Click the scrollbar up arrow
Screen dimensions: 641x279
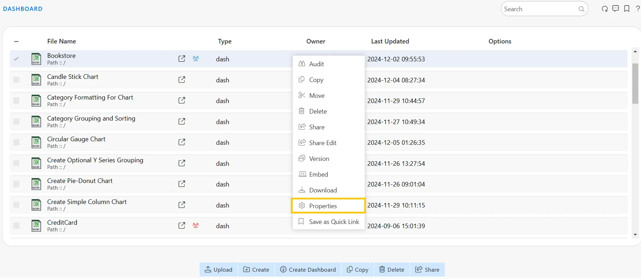[635, 52]
